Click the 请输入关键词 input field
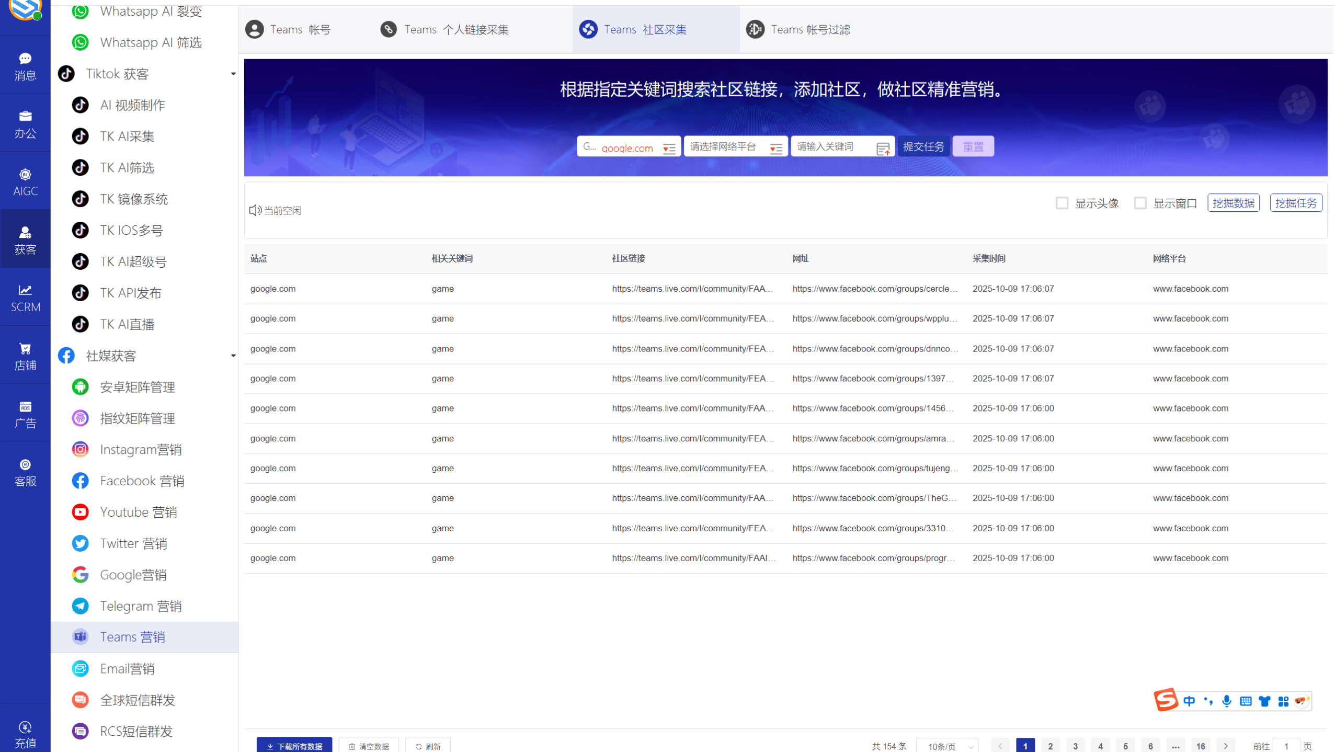 click(835, 146)
